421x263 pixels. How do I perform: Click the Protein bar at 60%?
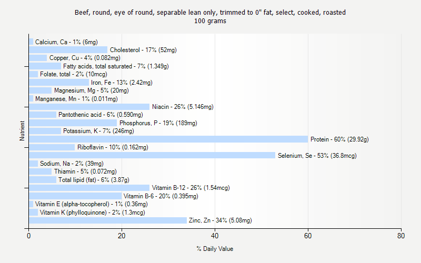click(x=168, y=139)
